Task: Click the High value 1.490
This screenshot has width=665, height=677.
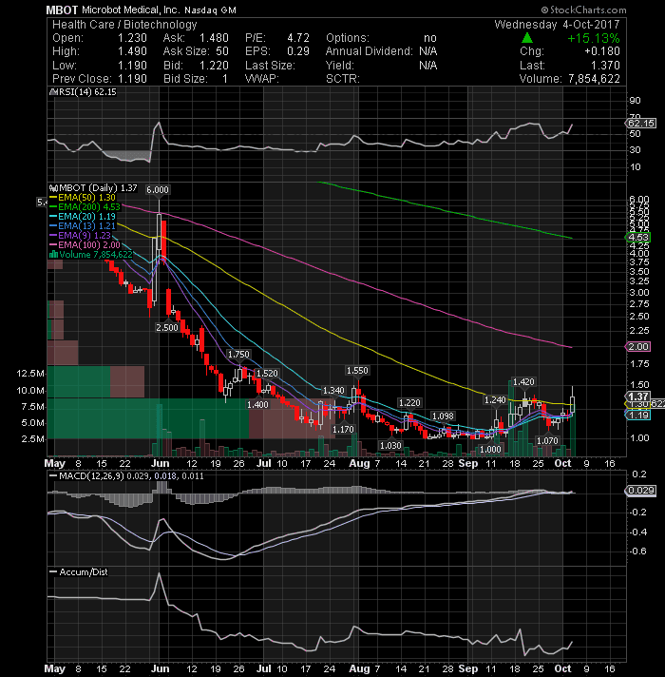Action: click(x=132, y=51)
